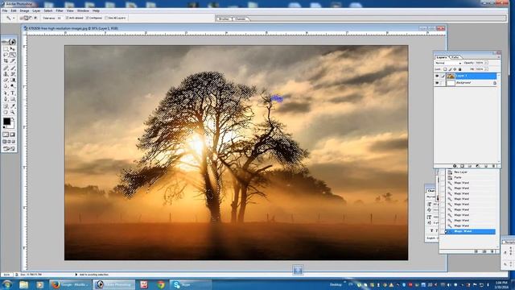Toggle the Contiguous checkbox
Screen dimensions: 515x290
(87, 18)
